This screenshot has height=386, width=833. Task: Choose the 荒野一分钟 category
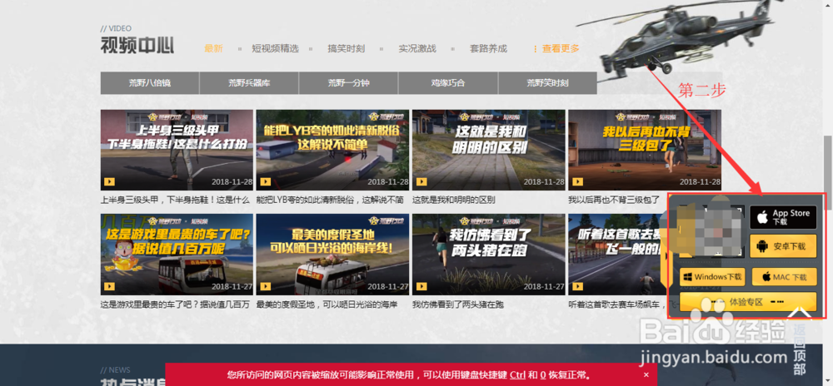[348, 83]
